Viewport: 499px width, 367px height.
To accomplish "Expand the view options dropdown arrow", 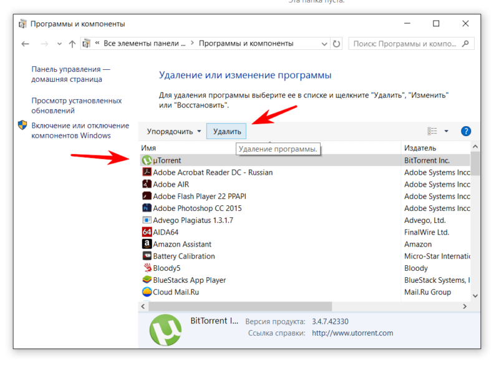I will pos(446,131).
